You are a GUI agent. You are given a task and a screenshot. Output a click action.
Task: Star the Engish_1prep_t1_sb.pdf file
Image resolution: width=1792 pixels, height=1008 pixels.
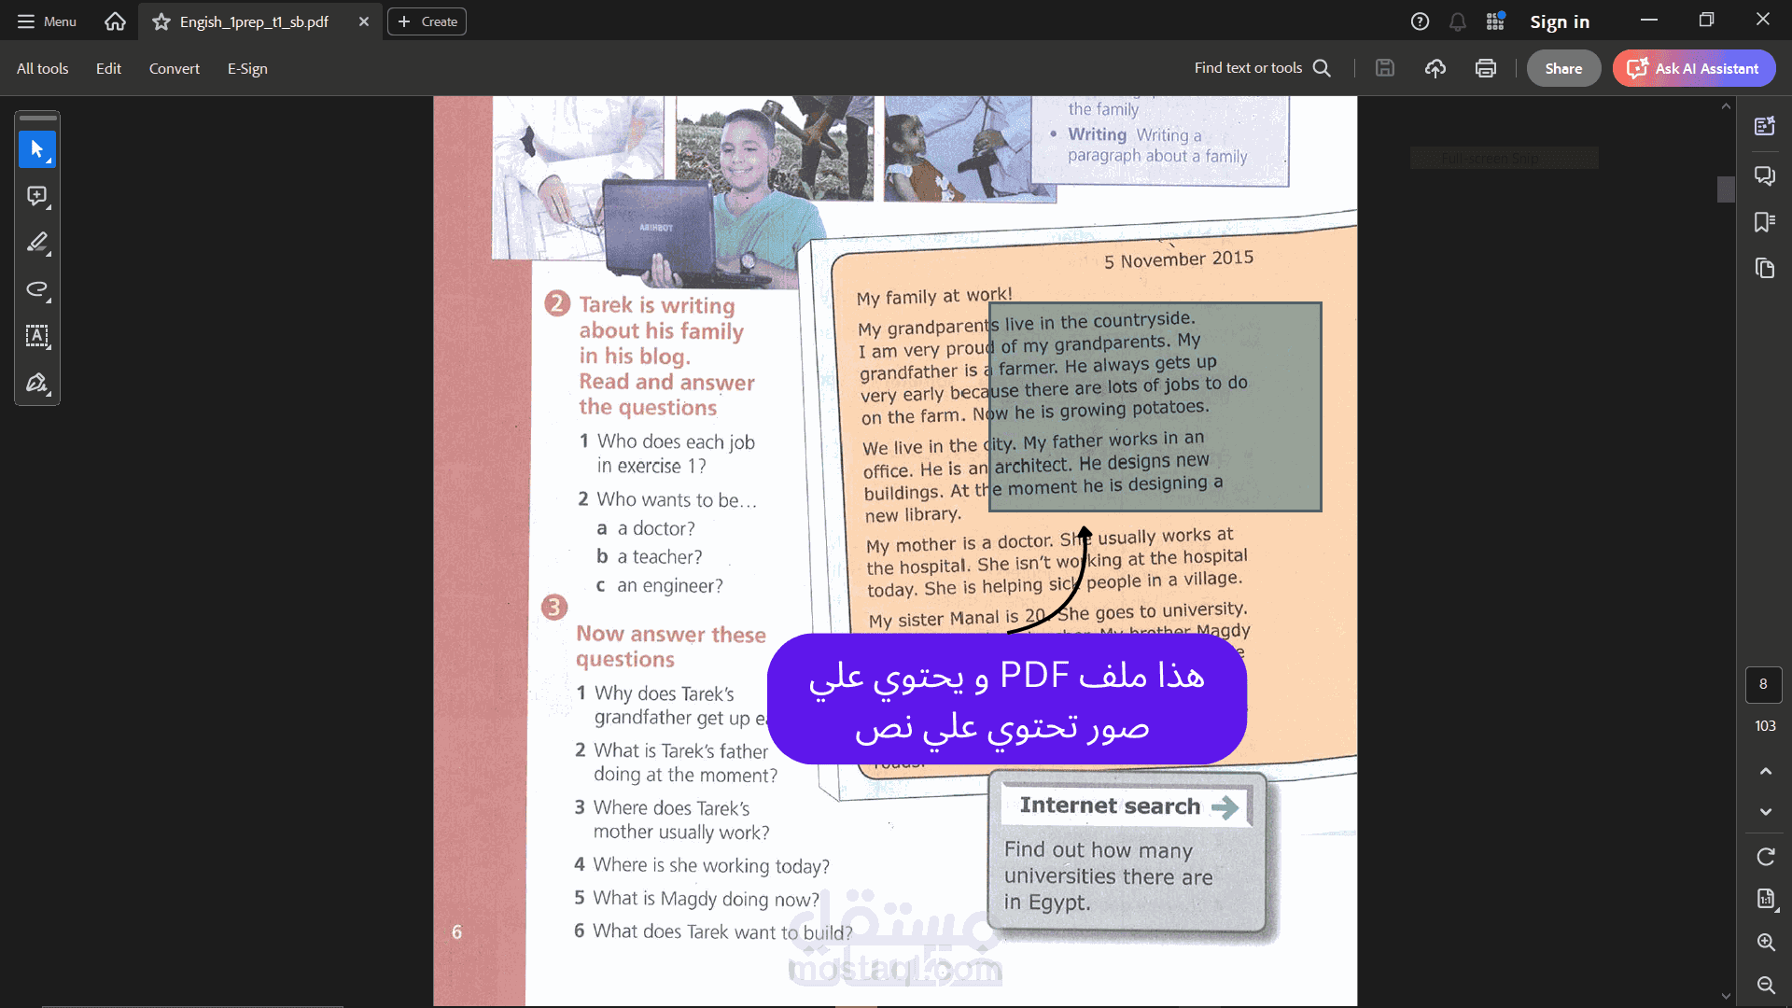point(161,21)
